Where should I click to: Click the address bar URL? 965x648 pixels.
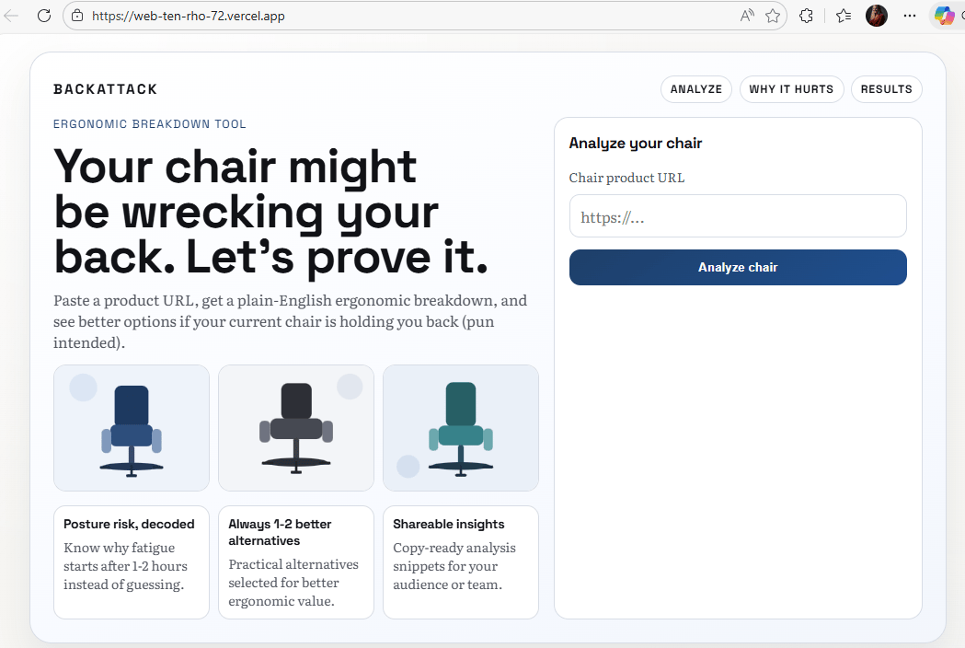tap(189, 16)
